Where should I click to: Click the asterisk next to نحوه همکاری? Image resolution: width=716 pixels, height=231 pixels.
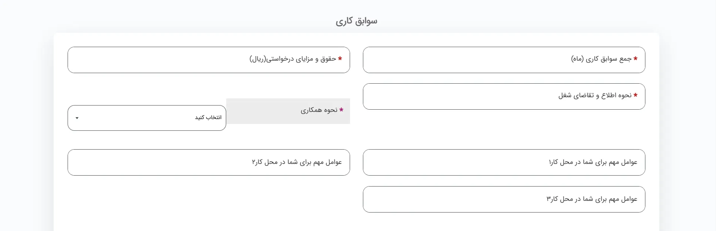[x=341, y=110]
